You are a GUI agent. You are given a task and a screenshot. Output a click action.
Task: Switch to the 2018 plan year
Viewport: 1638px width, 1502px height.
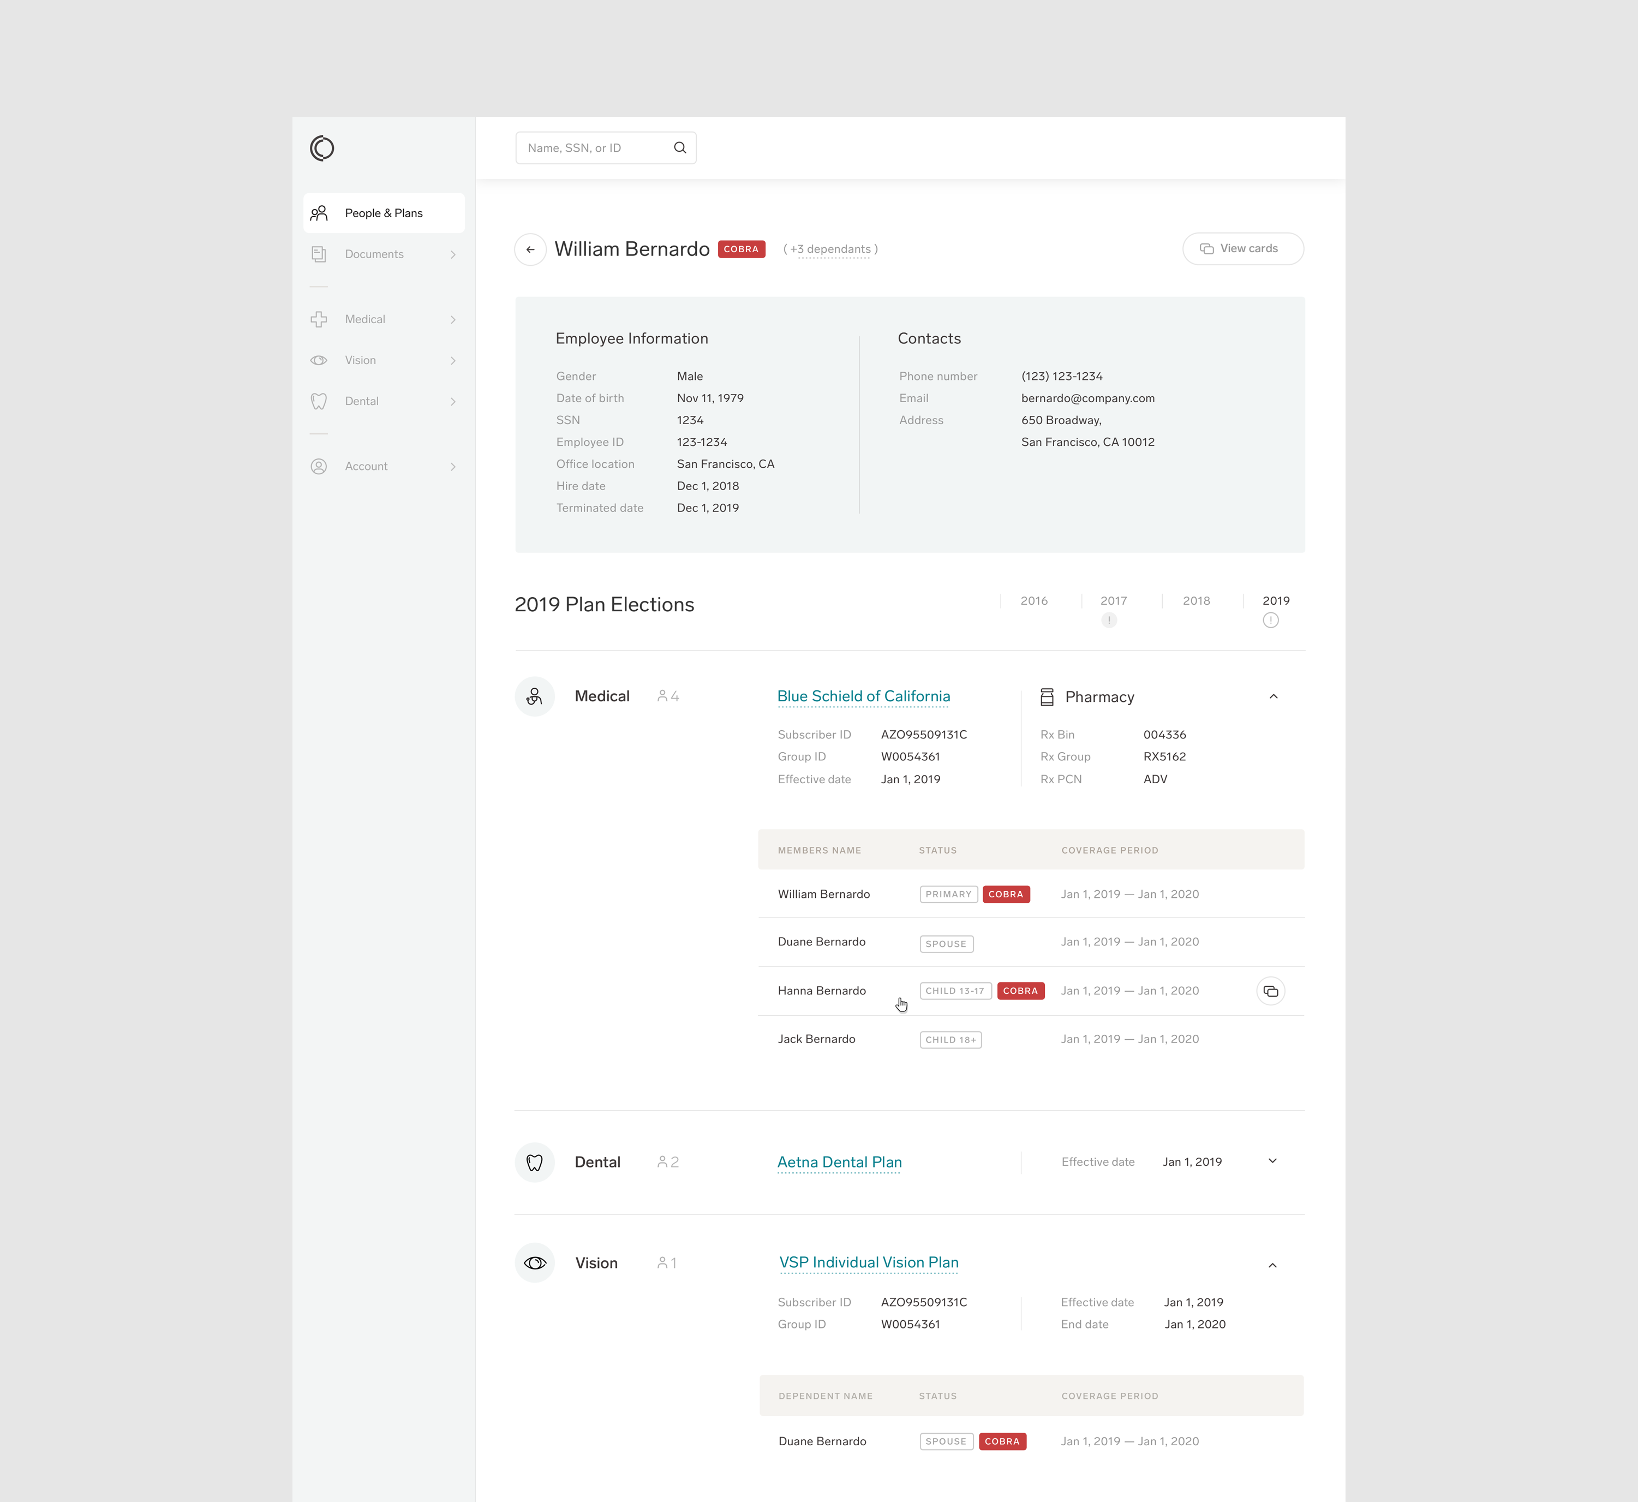point(1196,601)
